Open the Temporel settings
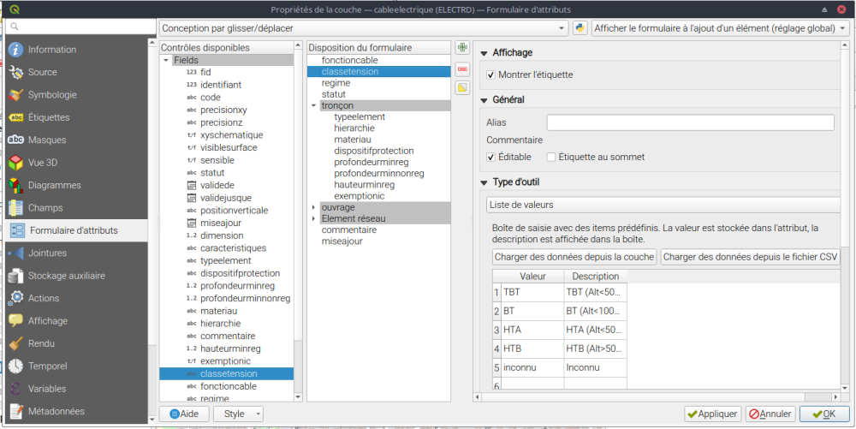The image size is (856, 429). tap(47, 366)
